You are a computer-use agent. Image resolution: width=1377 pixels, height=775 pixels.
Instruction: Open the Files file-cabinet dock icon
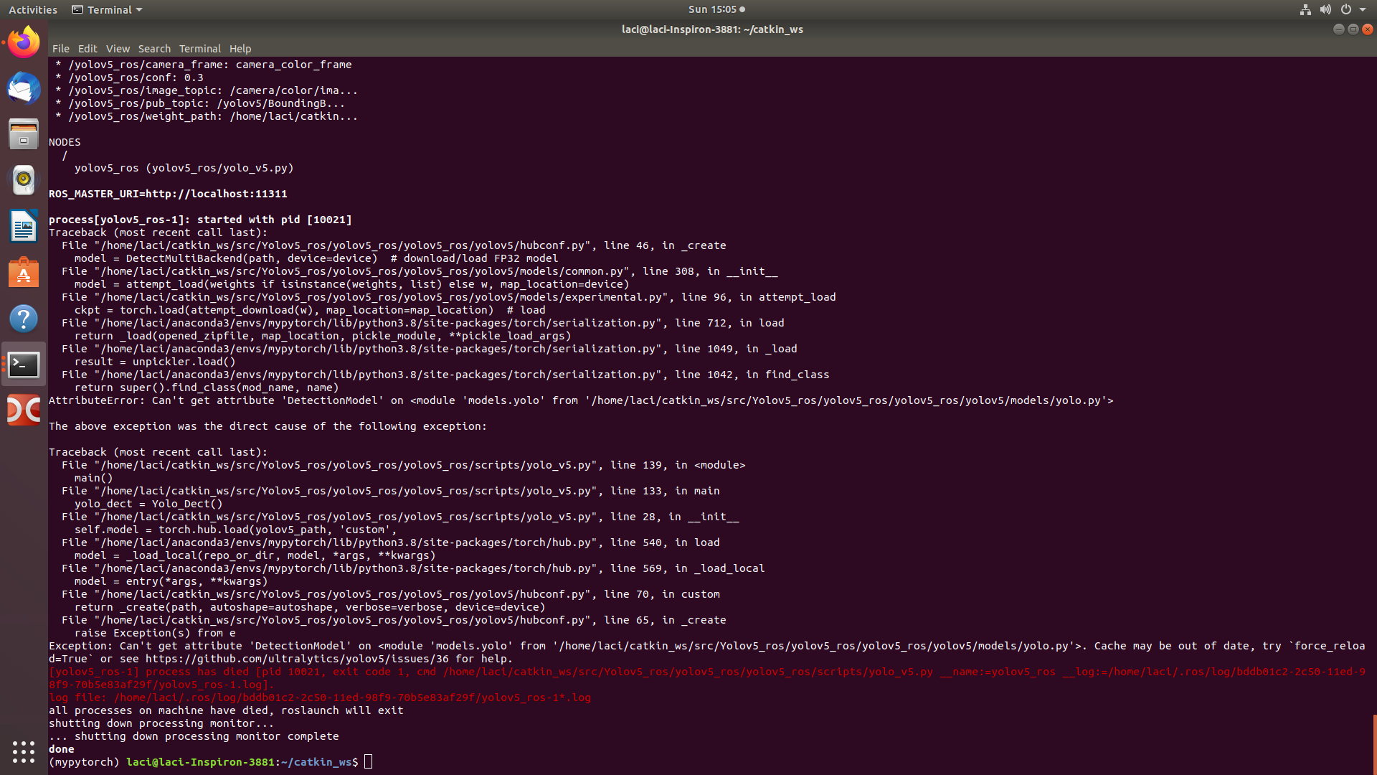tap(23, 134)
